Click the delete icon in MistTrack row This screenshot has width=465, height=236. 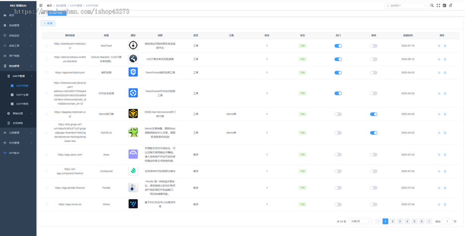[x=445, y=46]
